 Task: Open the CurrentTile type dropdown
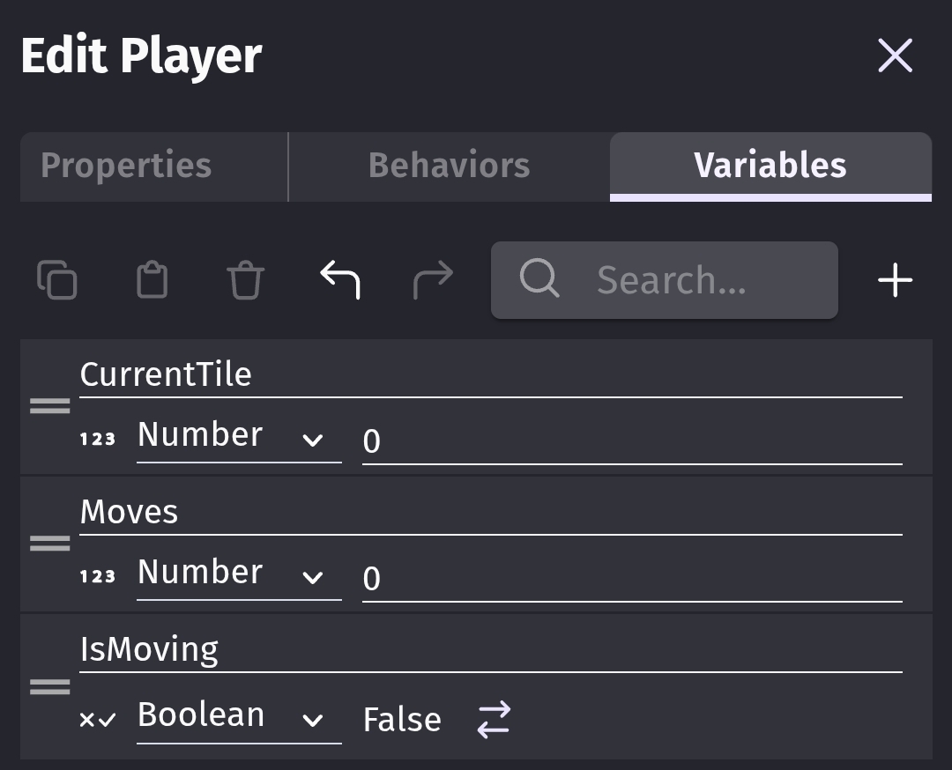[x=238, y=437]
